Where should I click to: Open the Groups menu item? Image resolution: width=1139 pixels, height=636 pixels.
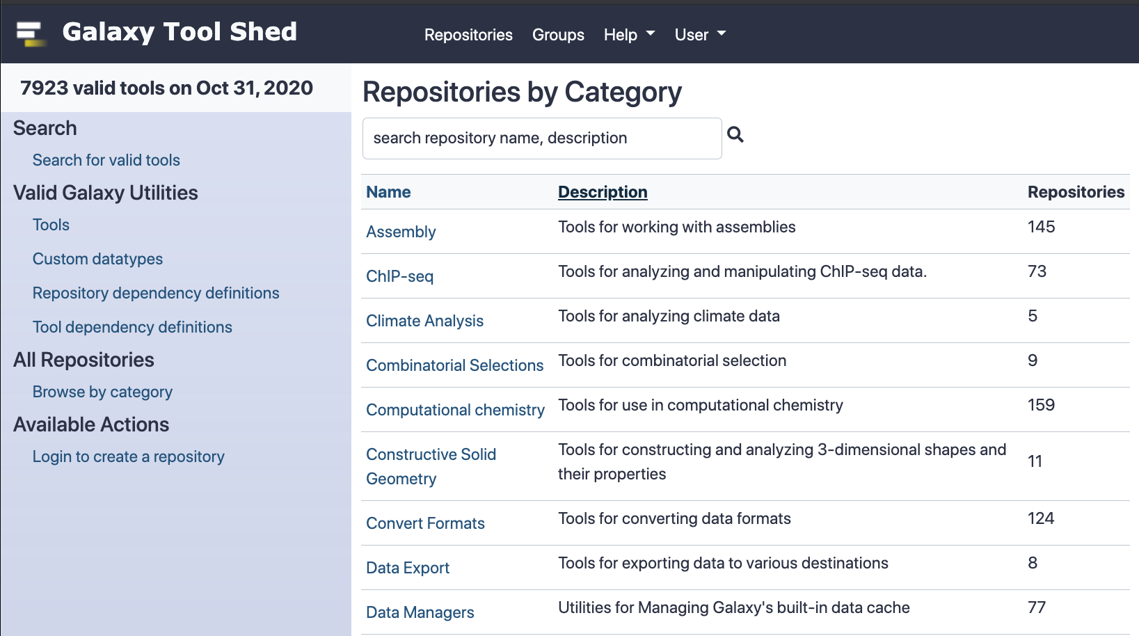pyautogui.click(x=558, y=35)
